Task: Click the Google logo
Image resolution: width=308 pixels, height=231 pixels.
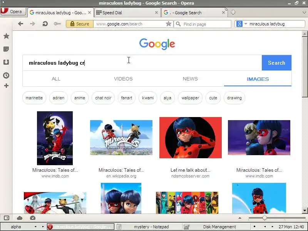Action: [x=157, y=44]
